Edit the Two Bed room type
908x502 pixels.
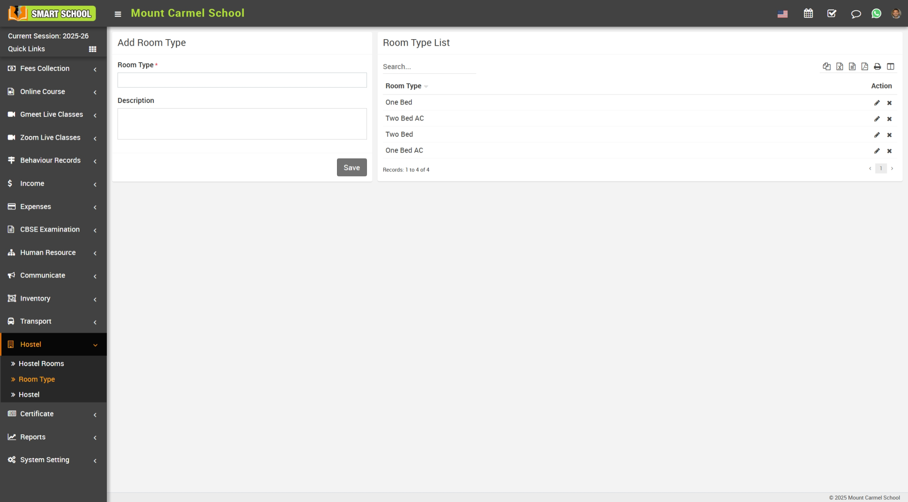point(877,135)
